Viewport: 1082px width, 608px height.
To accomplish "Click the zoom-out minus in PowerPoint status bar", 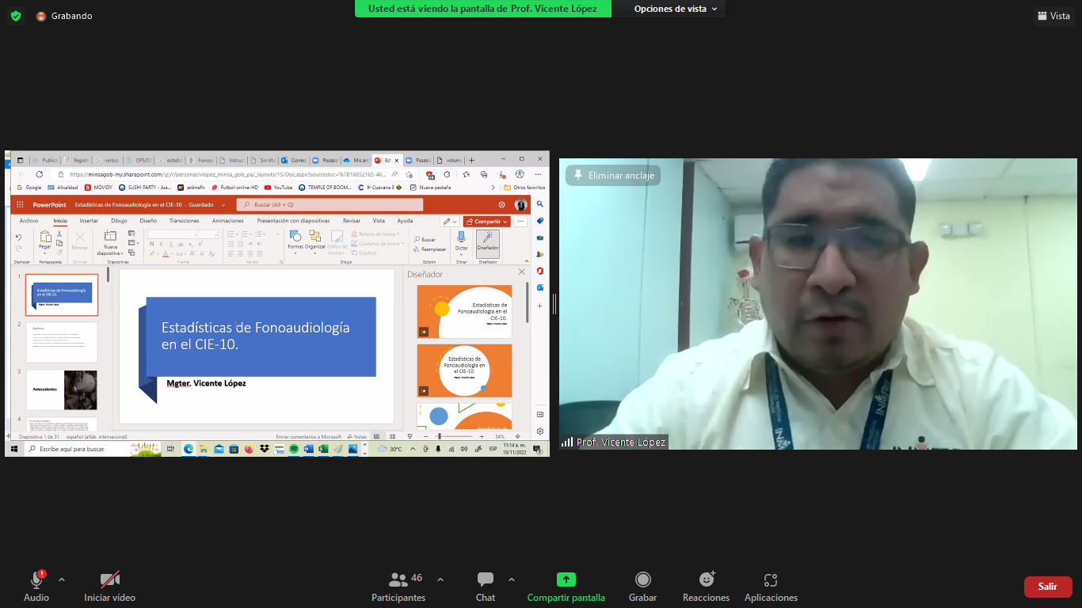I will click(x=426, y=436).
